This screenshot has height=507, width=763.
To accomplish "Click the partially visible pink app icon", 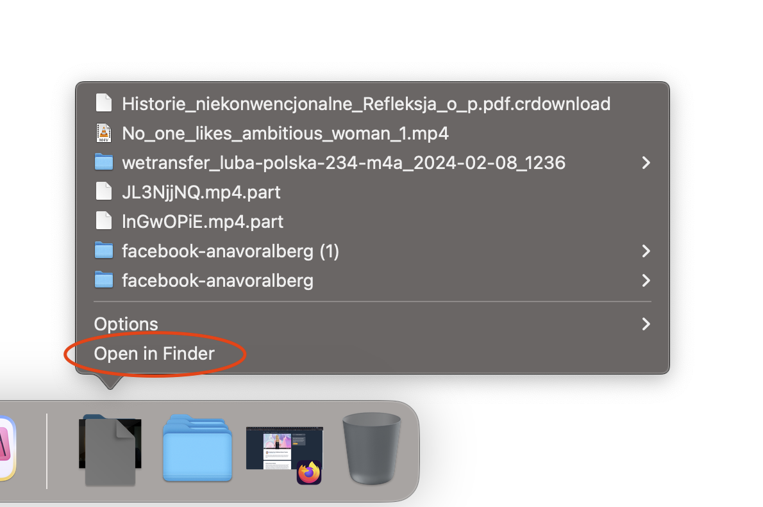I will click(x=7, y=447).
